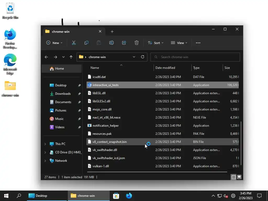The image size is (268, 201).
Task: Open Microsoft Store from taskbar
Action: pos(116,196)
